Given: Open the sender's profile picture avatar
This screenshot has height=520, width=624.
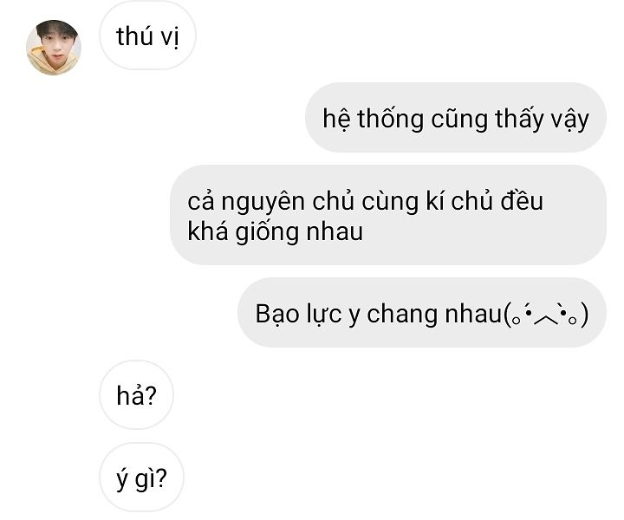Looking at the screenshot, I should [x=54, y=48].
